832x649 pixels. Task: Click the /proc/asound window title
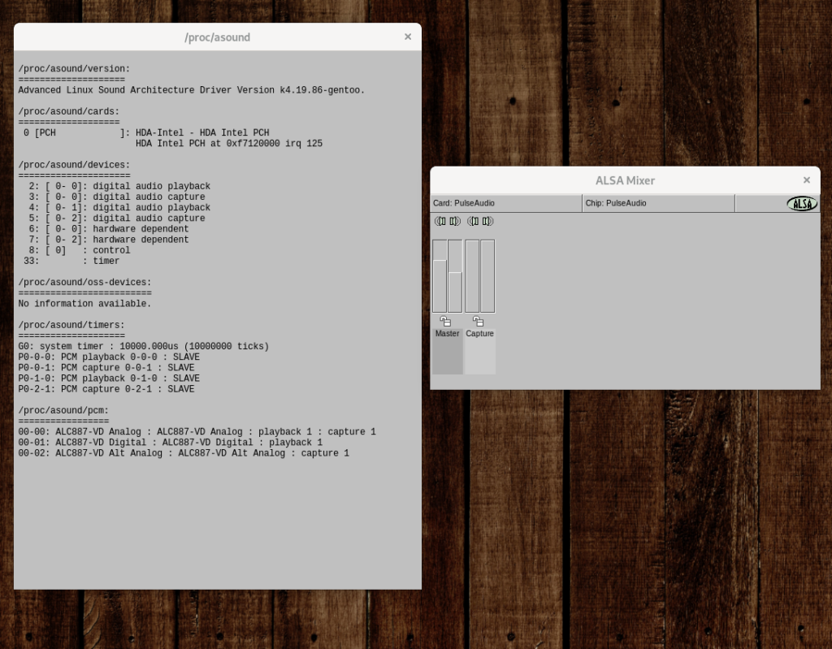pos(218,37)
